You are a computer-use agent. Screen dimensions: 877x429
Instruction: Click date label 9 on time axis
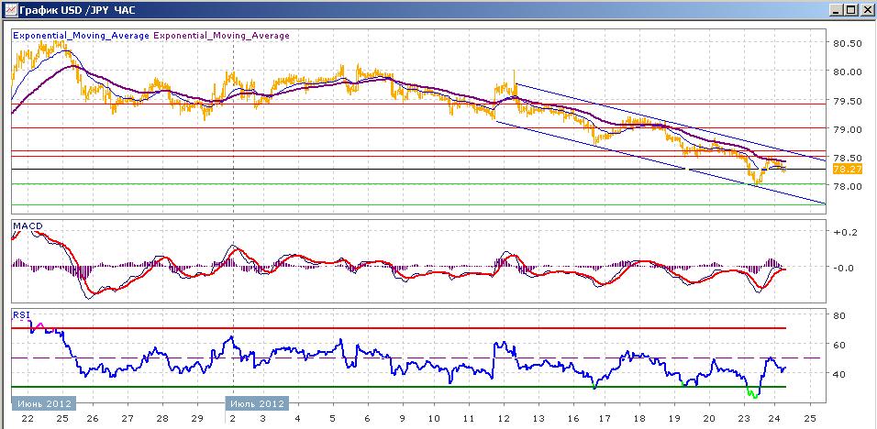coord(401,418)
